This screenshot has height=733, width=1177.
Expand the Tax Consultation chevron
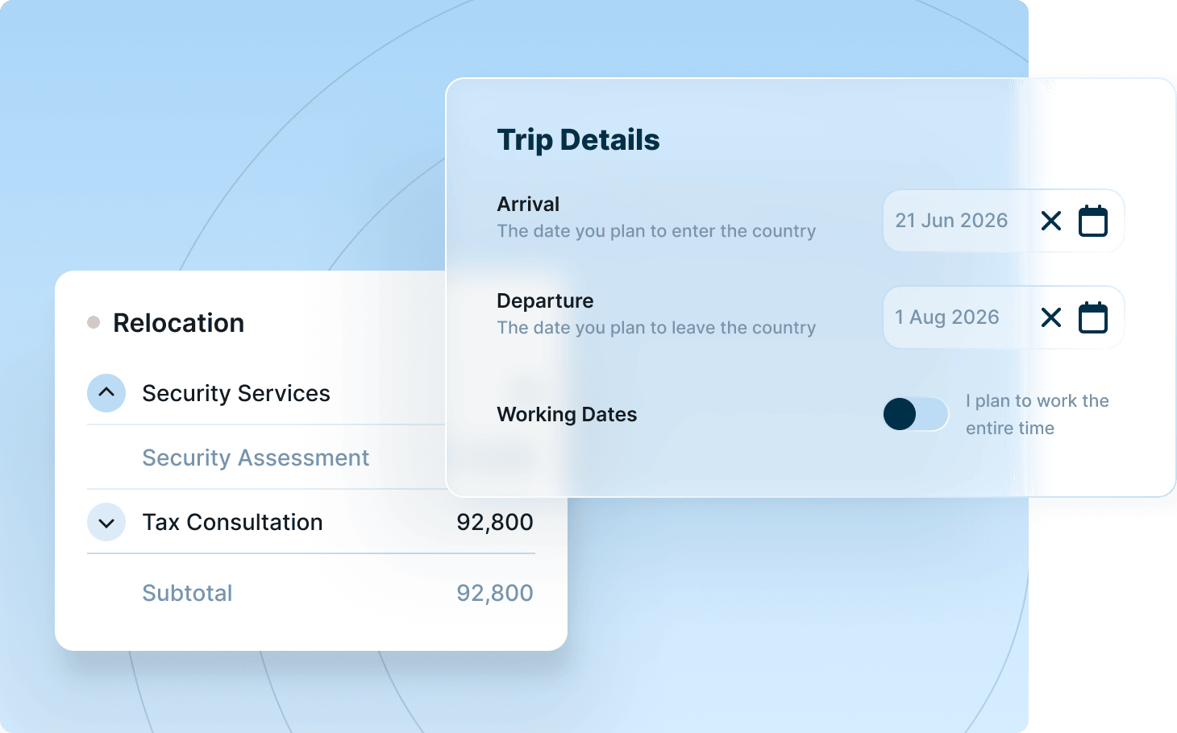[x=106, y=523]
